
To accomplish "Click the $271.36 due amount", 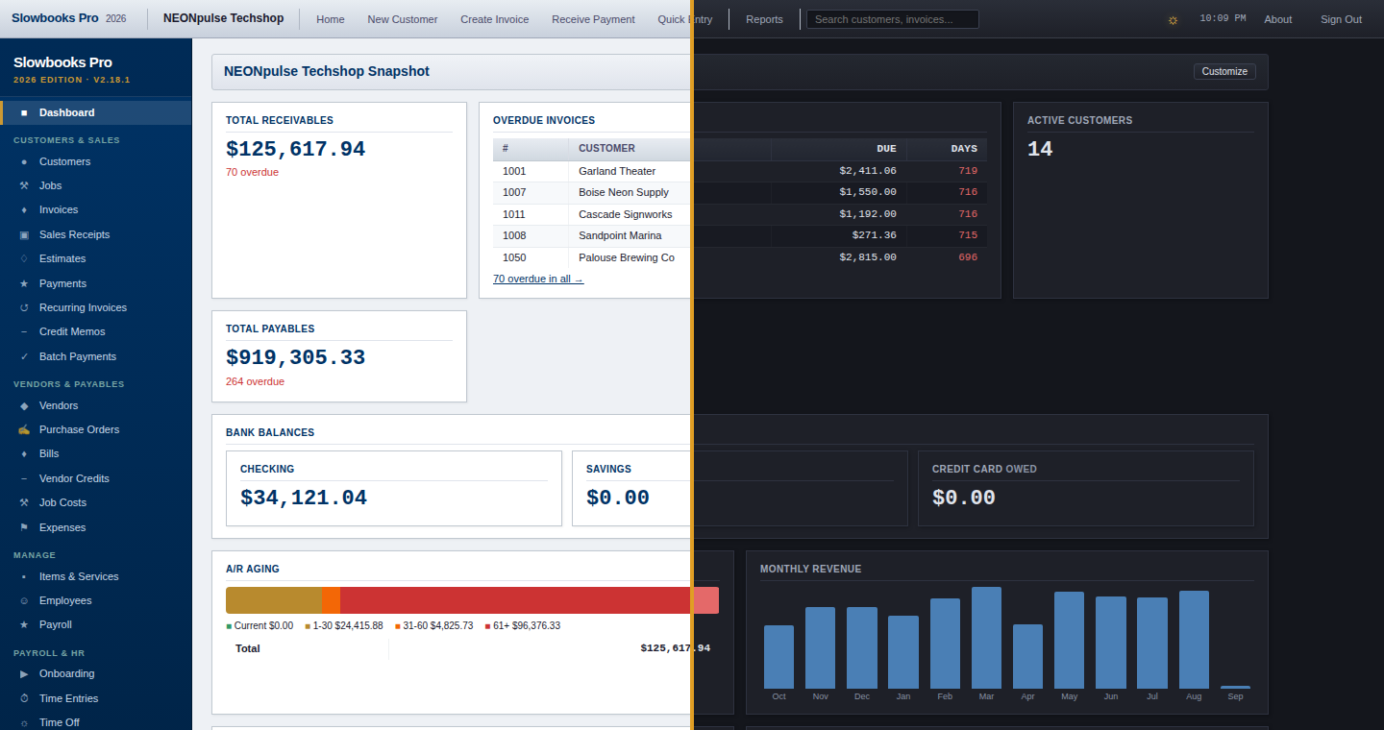I will 874,235.
